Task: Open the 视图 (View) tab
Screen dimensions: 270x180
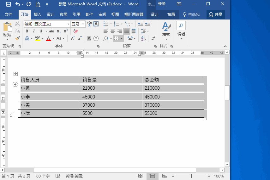Action: (x=115, y=14)
